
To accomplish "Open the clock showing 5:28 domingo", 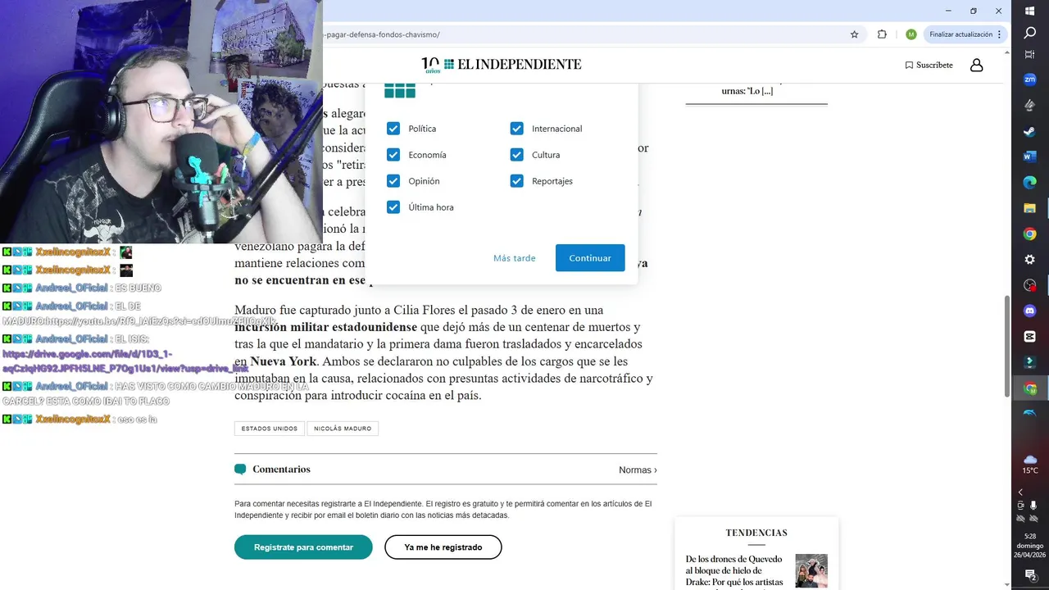I will (x=1030, y=545).
